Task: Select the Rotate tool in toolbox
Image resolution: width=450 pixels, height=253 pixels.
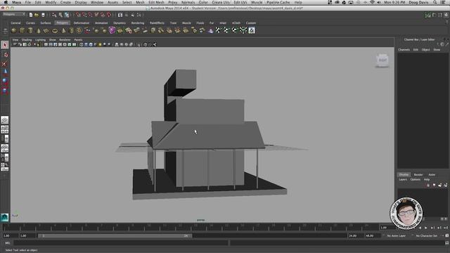Action: (5, 82)
